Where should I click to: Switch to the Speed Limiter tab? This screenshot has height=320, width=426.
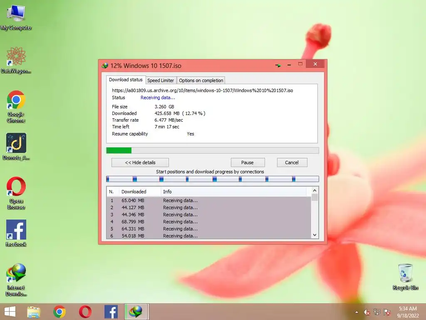coord(161,80)
